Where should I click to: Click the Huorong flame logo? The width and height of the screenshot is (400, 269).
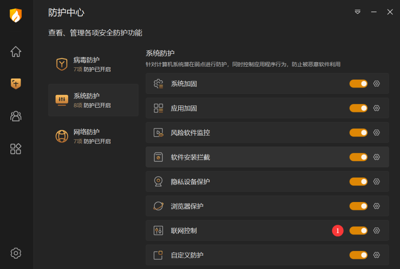pyautogui.click(x=16, y=15)
